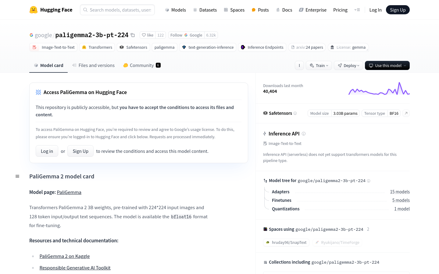439x274 pixels.
Task: Click the Safetensors tag
Action: tap(134, 47)
